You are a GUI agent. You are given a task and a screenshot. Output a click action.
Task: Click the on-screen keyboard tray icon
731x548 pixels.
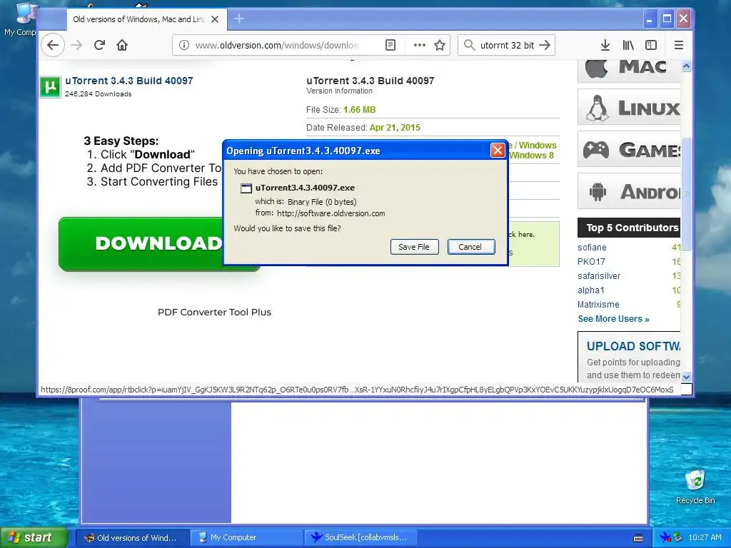coord(638,538)
